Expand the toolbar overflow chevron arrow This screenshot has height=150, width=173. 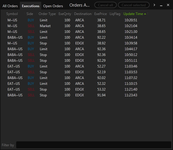click(155, 5)
